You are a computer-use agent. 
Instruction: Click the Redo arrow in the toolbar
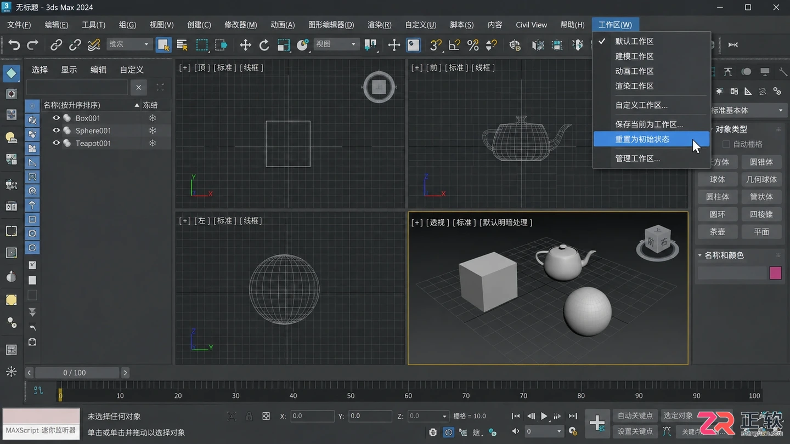(33, 45)
